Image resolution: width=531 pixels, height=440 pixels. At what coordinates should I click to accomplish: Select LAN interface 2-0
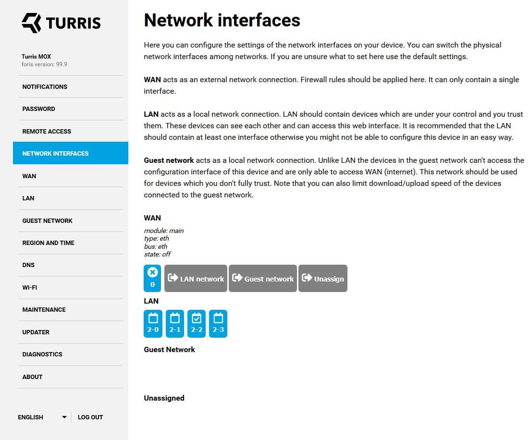click(x=153, y=323)
